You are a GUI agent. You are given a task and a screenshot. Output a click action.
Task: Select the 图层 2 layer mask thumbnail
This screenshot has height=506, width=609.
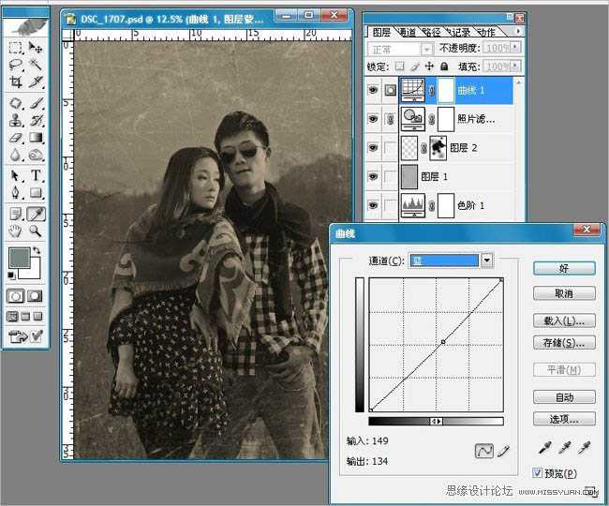click(x=438, y=147)
